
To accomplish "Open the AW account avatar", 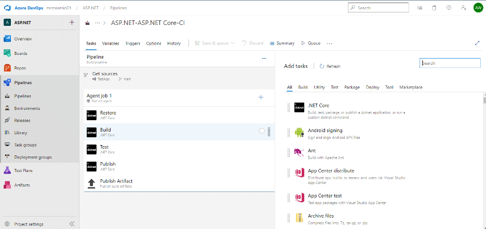I will (x=478, y=8).
